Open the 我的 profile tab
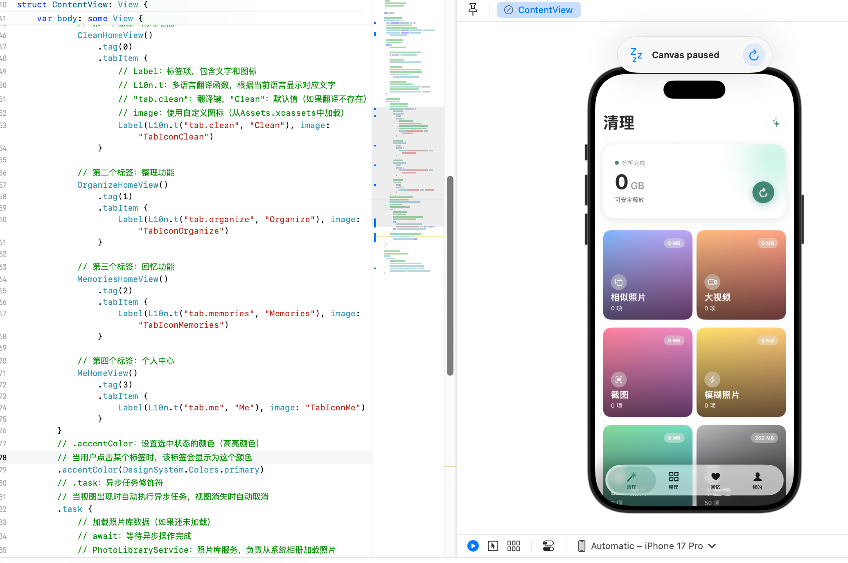The height and width of the screenshot is (563, 848). 757,480
